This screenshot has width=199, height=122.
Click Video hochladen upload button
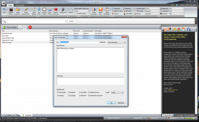[x=10, y=27]
